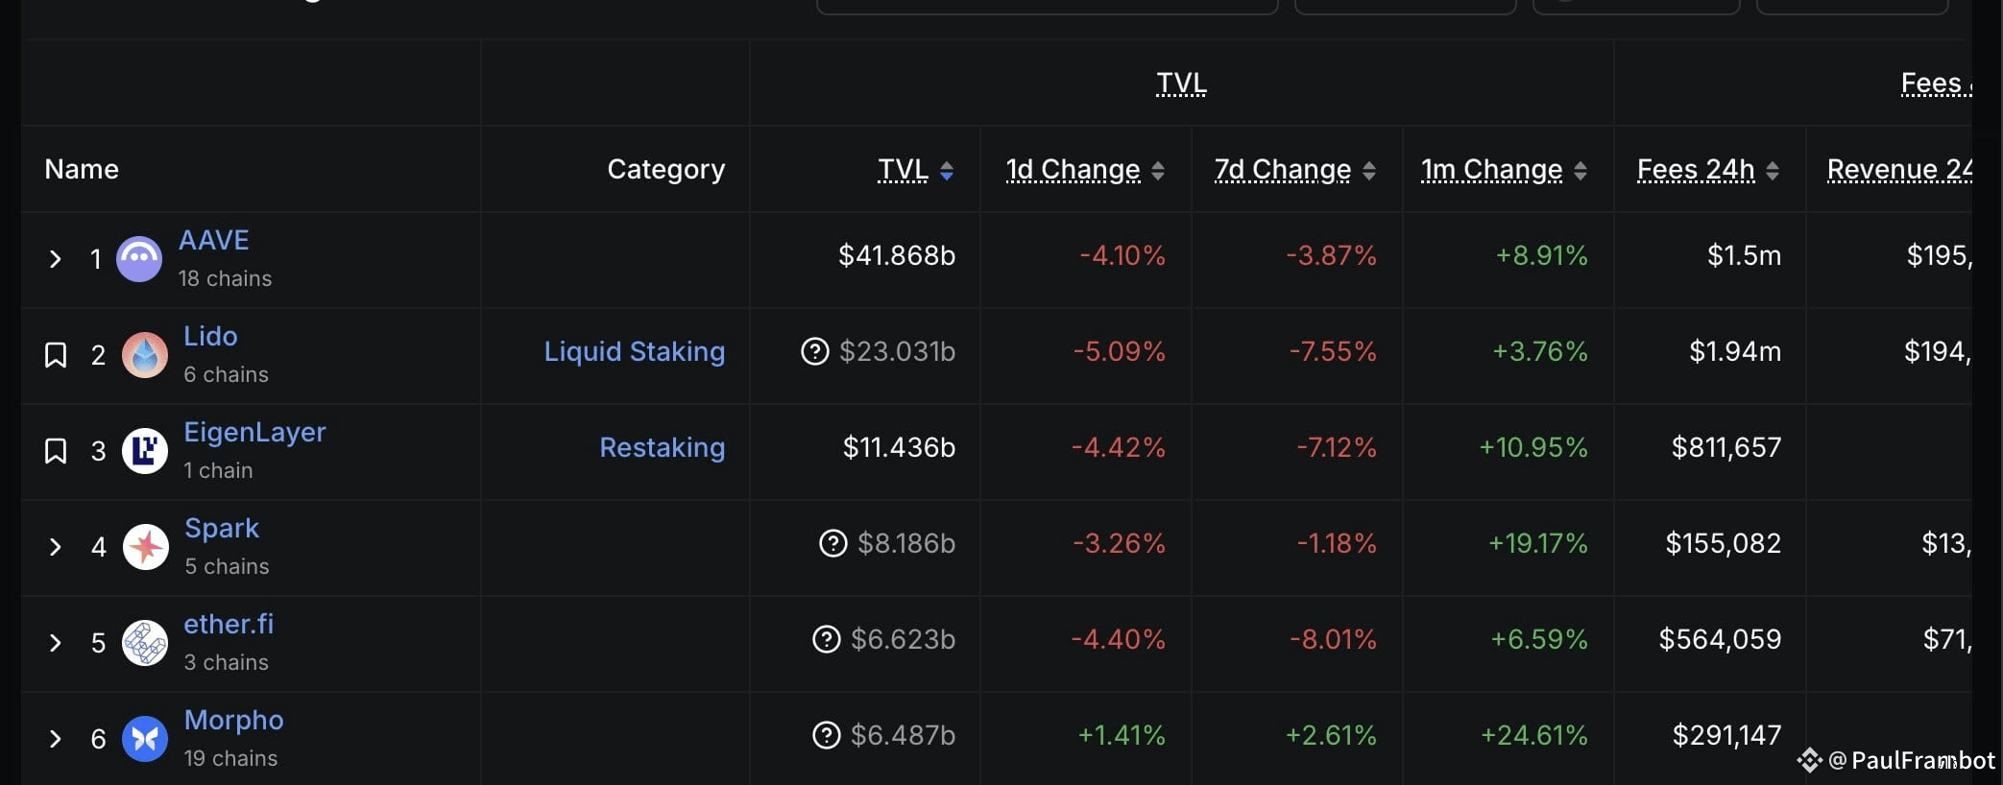
Task: Sort by 7d Change column header
Action: (1295, 170)
